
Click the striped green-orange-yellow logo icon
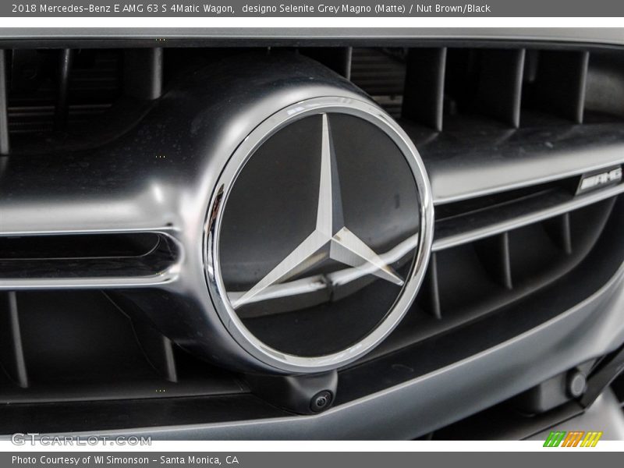tap(573, 439)
